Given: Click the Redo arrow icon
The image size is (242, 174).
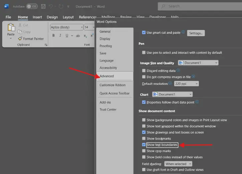Looking at the screenshot, I should [x=61, y=6].
